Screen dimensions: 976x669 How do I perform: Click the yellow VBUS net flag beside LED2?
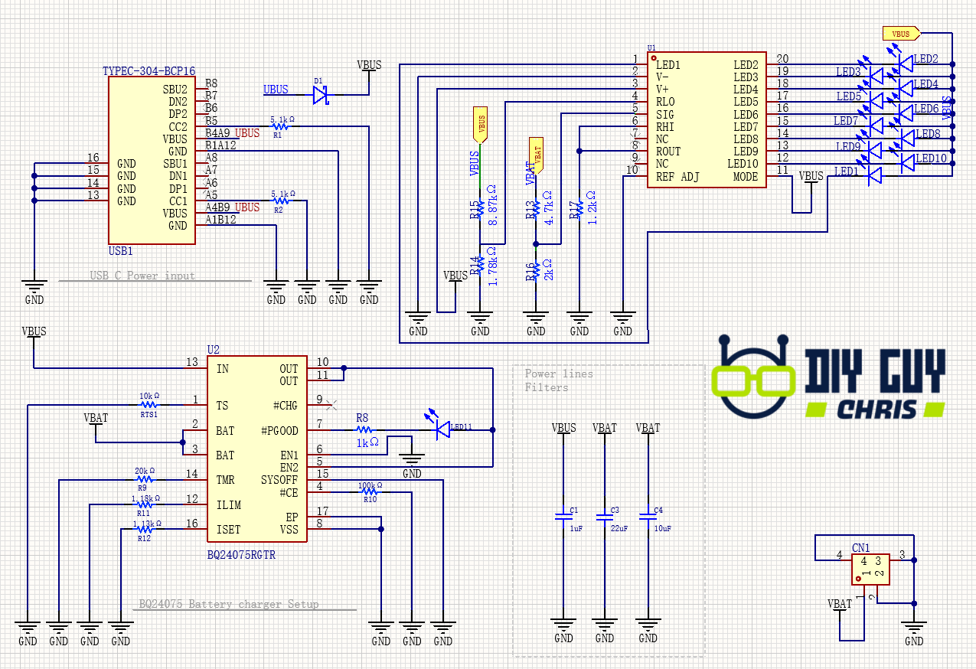coord(901,34)
